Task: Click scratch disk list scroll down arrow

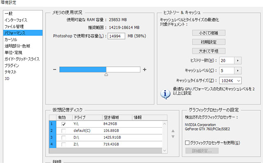Action: click(164, 151)
